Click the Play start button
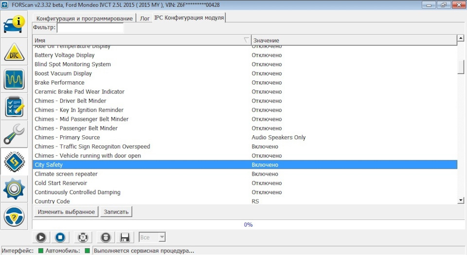The width and height of the screenshot is (467, 255). tap(41, 237)
